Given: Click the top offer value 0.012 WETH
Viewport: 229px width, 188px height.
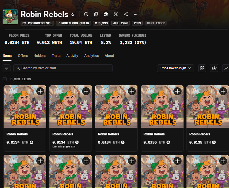Looking at the screenshot, I should 50,43.
